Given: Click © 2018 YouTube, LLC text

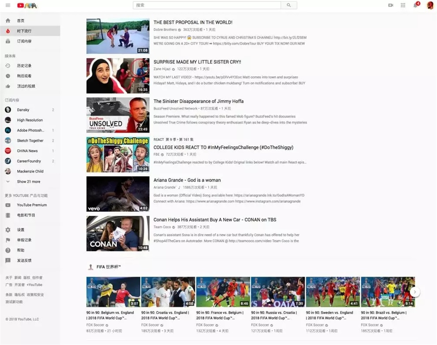Looking at the screenshot, I should (x=22, y=319).
